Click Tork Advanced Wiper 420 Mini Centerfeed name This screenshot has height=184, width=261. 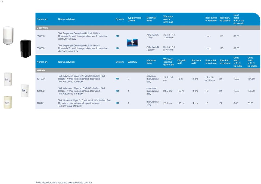[81, 76]
